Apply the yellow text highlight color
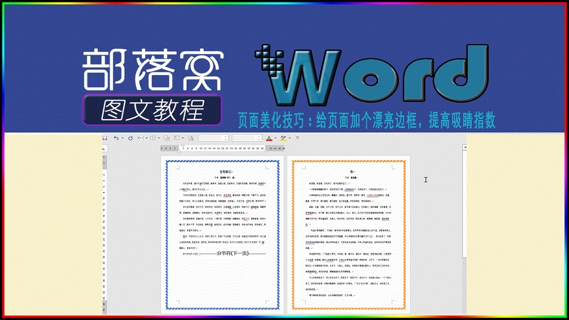The image size is (569, 320). [x=283, y=138]
